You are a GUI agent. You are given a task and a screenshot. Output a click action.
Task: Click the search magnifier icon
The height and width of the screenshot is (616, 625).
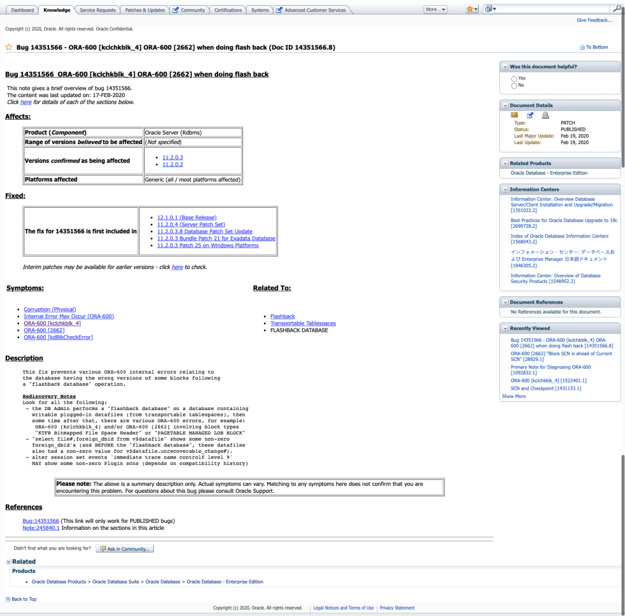618,9
